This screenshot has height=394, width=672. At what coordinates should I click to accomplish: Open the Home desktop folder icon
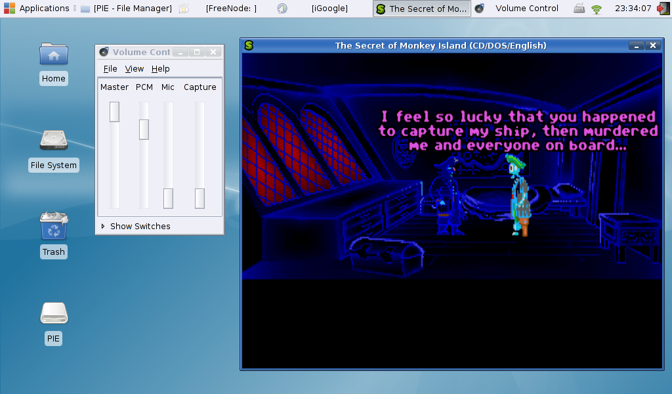pos(54,55)
